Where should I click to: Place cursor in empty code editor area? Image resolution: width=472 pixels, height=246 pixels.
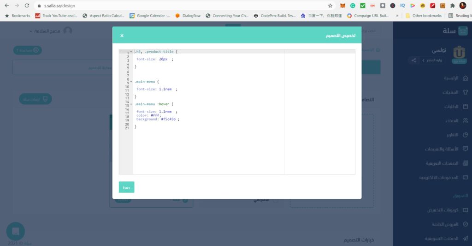click(x=207, y=152)
